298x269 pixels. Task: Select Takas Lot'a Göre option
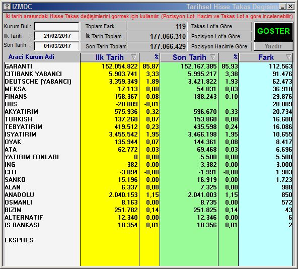click(219, 26)
